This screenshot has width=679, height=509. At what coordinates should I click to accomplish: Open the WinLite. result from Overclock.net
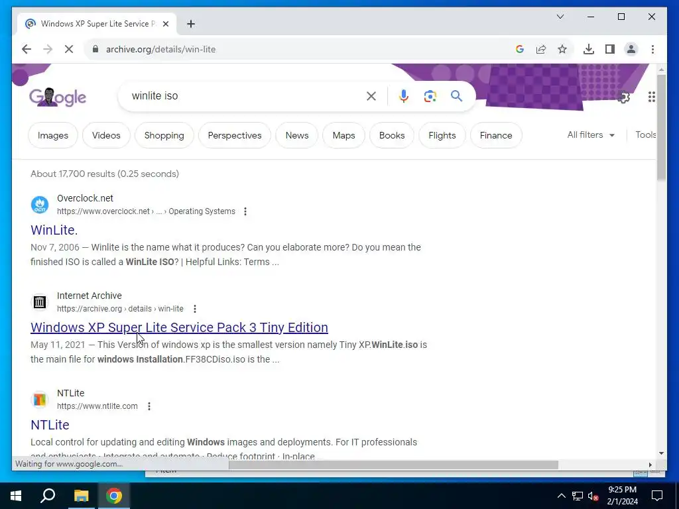[54, 230]
